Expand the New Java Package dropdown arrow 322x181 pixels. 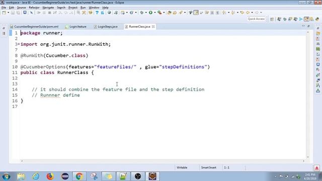point(127,13)
